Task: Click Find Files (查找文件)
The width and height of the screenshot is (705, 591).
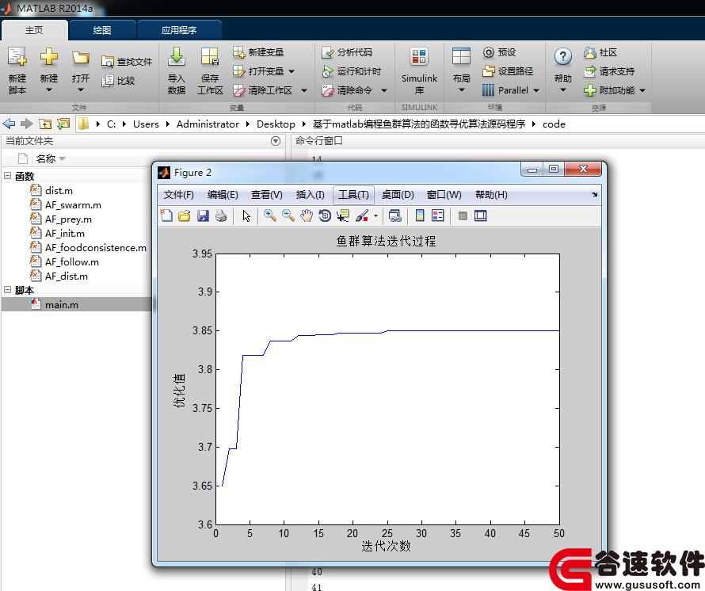Action: click(127, 62)
